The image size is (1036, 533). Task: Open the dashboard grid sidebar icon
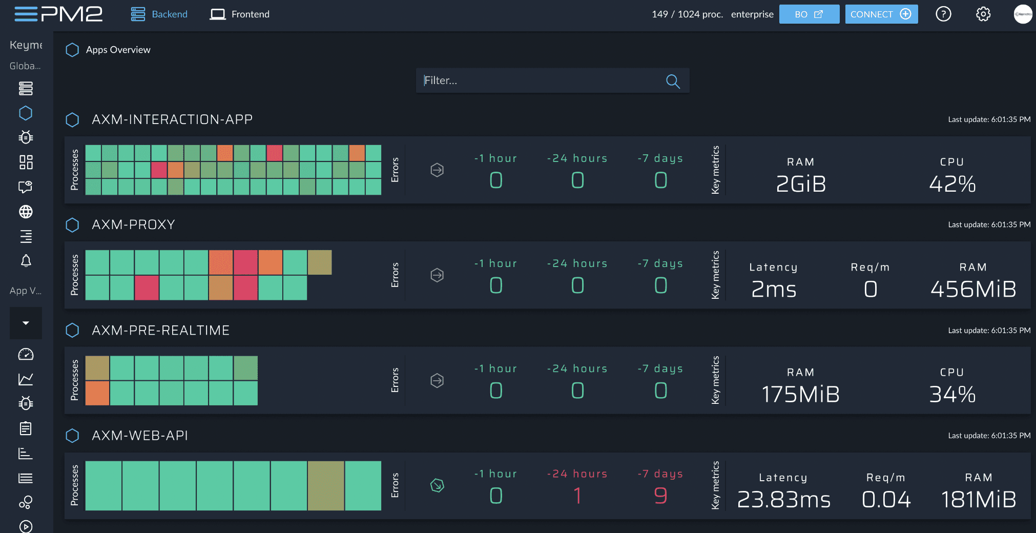tap(26, 162)
